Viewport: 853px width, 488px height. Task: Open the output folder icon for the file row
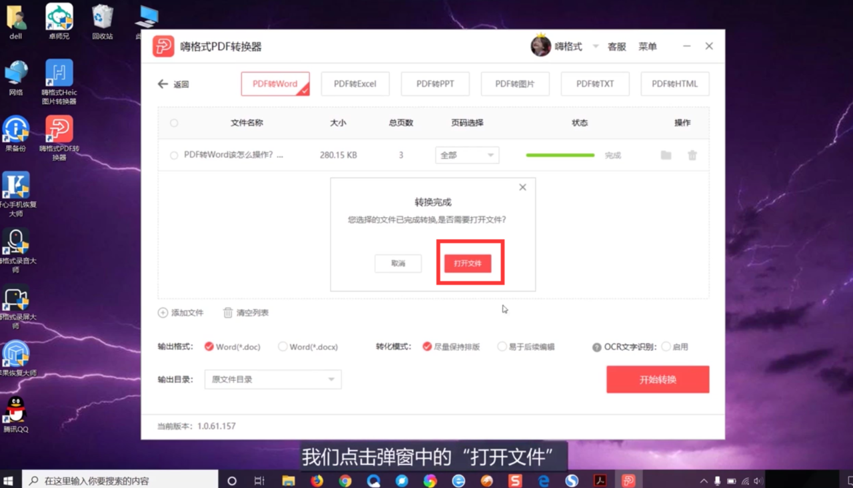(666, 155)
